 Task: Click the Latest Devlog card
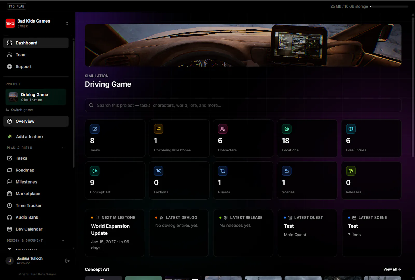click(179, 233)
